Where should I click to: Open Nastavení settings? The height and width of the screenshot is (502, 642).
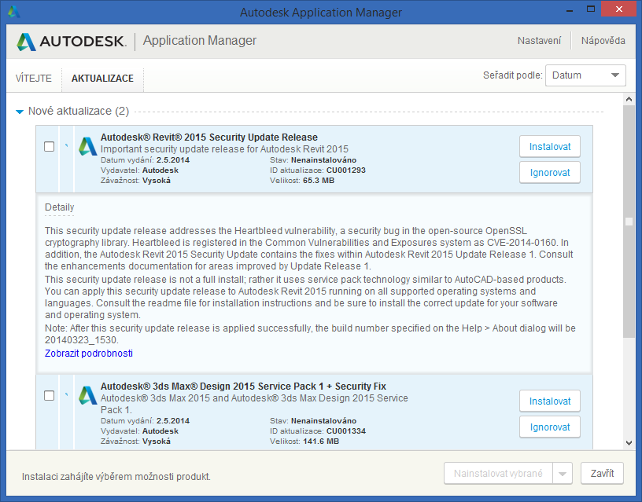coord(539,41)
